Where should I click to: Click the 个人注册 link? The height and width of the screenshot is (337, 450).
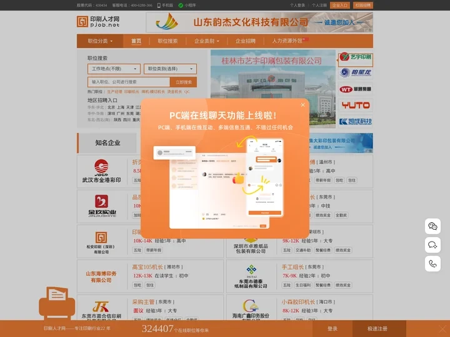pos(319,5)
